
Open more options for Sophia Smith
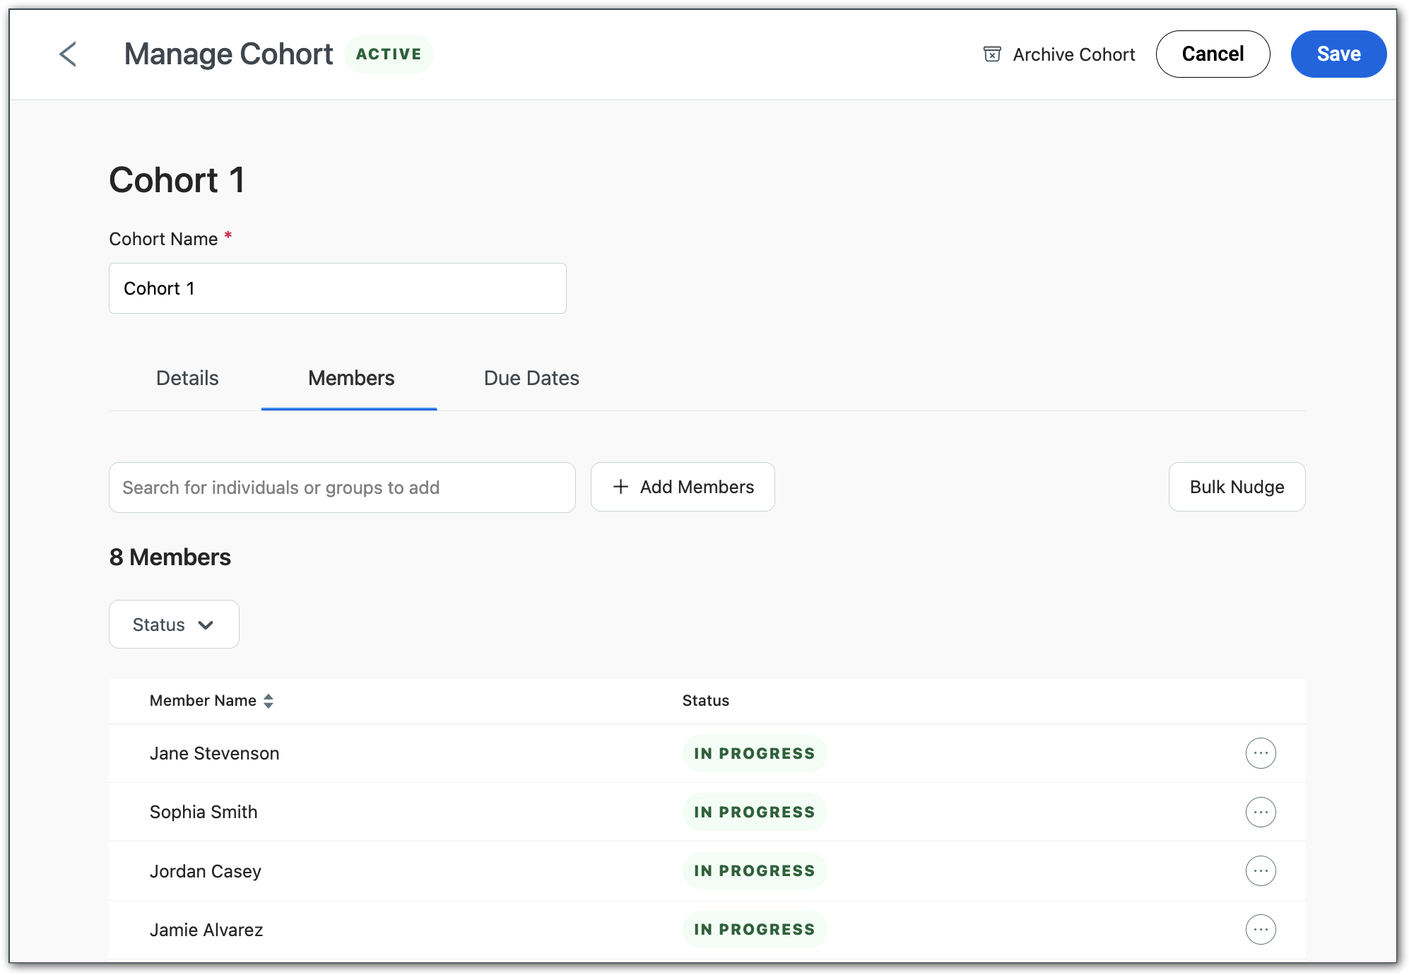coord(1260,812)
